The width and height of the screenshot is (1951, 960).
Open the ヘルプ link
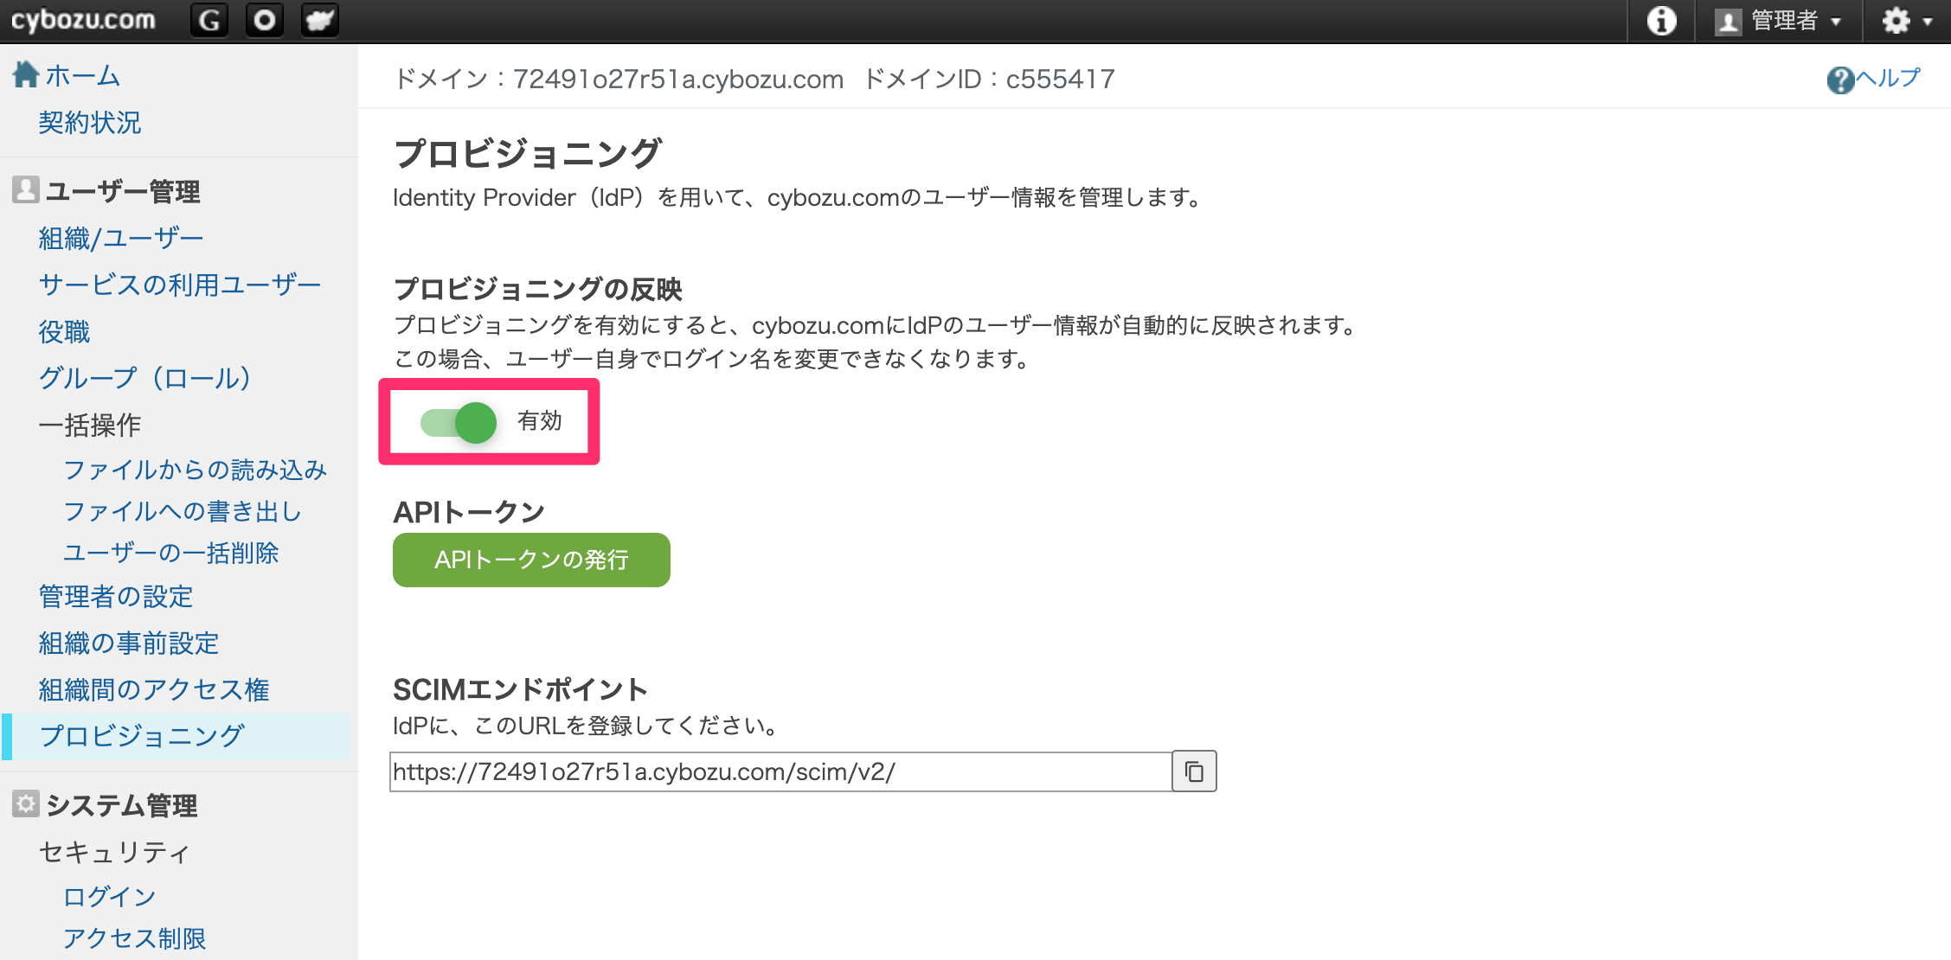tap(1887, 79)
